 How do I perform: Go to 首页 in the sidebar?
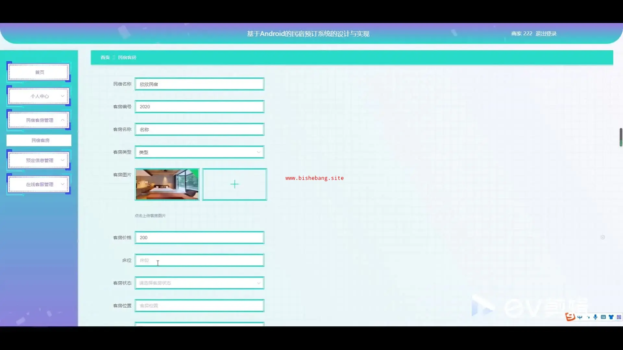pyautogui.click(x=39, y=72)
